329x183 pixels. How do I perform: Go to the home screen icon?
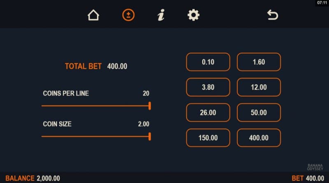(93, 15)
